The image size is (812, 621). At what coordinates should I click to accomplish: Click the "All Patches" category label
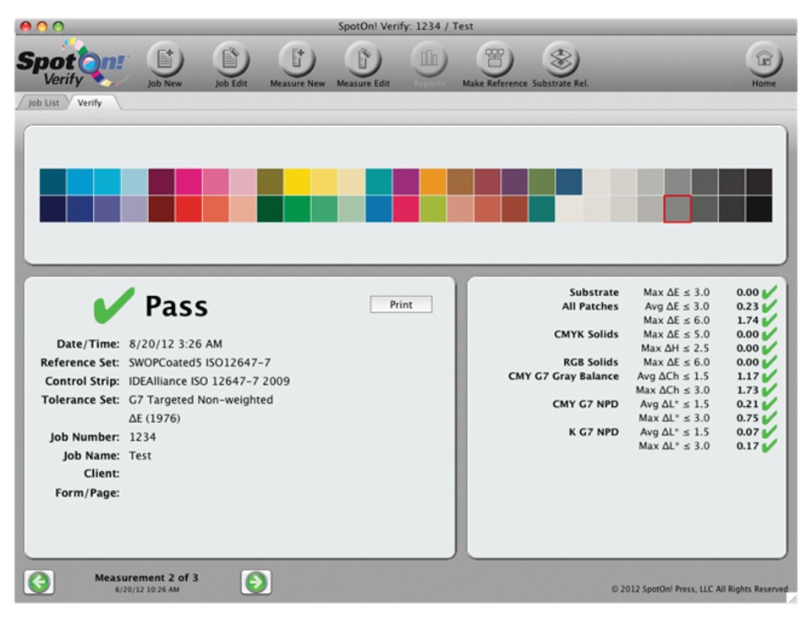590,306
